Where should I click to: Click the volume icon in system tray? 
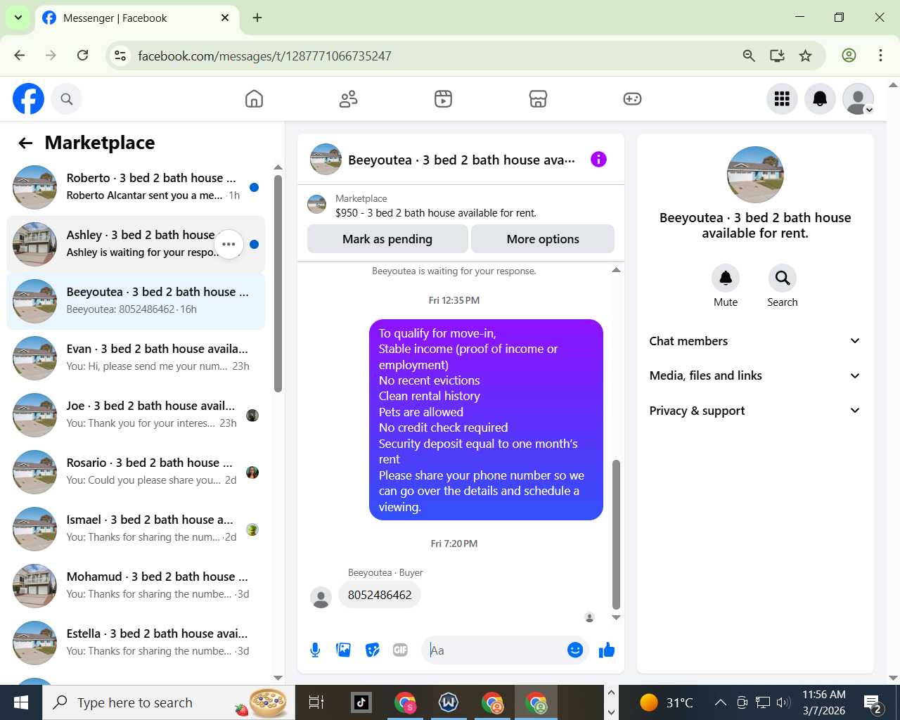783,702
